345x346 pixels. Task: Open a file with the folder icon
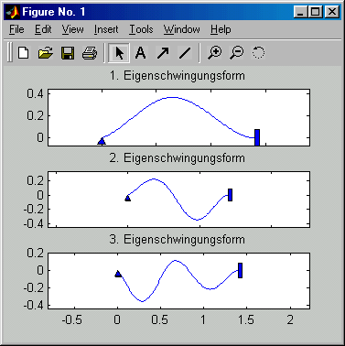point(46,53)
